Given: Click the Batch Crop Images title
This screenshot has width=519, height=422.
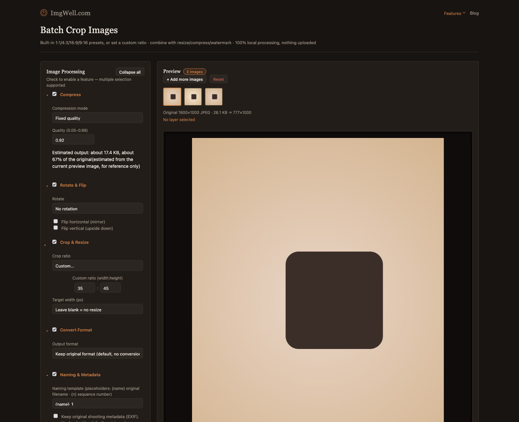Looking at the screenshot, I should tap(79, 30).
